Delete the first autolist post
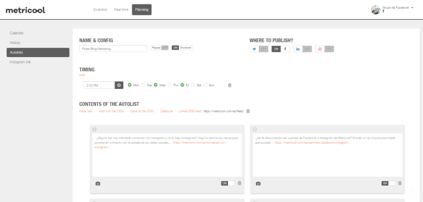This screenshot has height=202, width=423. point(240,183)
